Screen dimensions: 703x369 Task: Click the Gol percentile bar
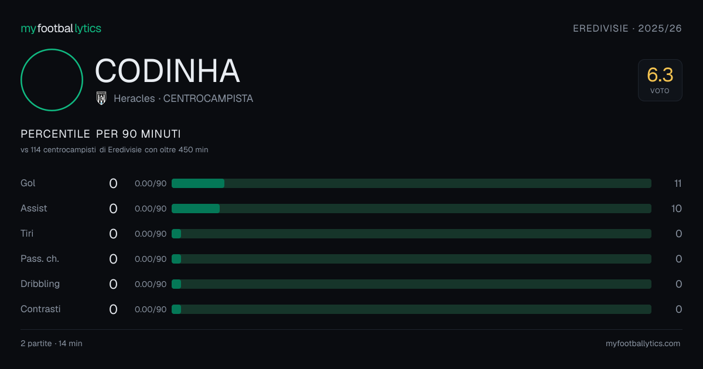point(411,183)
